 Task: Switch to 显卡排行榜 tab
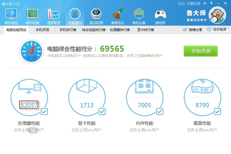(146, 30)
